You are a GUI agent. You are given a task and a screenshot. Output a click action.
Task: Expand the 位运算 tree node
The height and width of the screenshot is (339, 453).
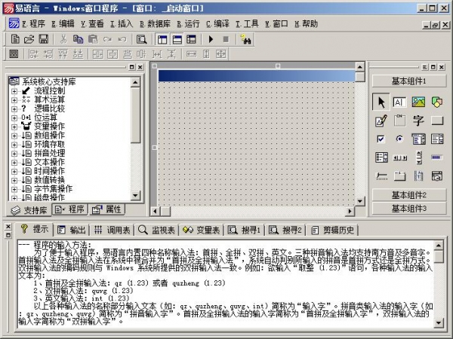tap(14, 118)
